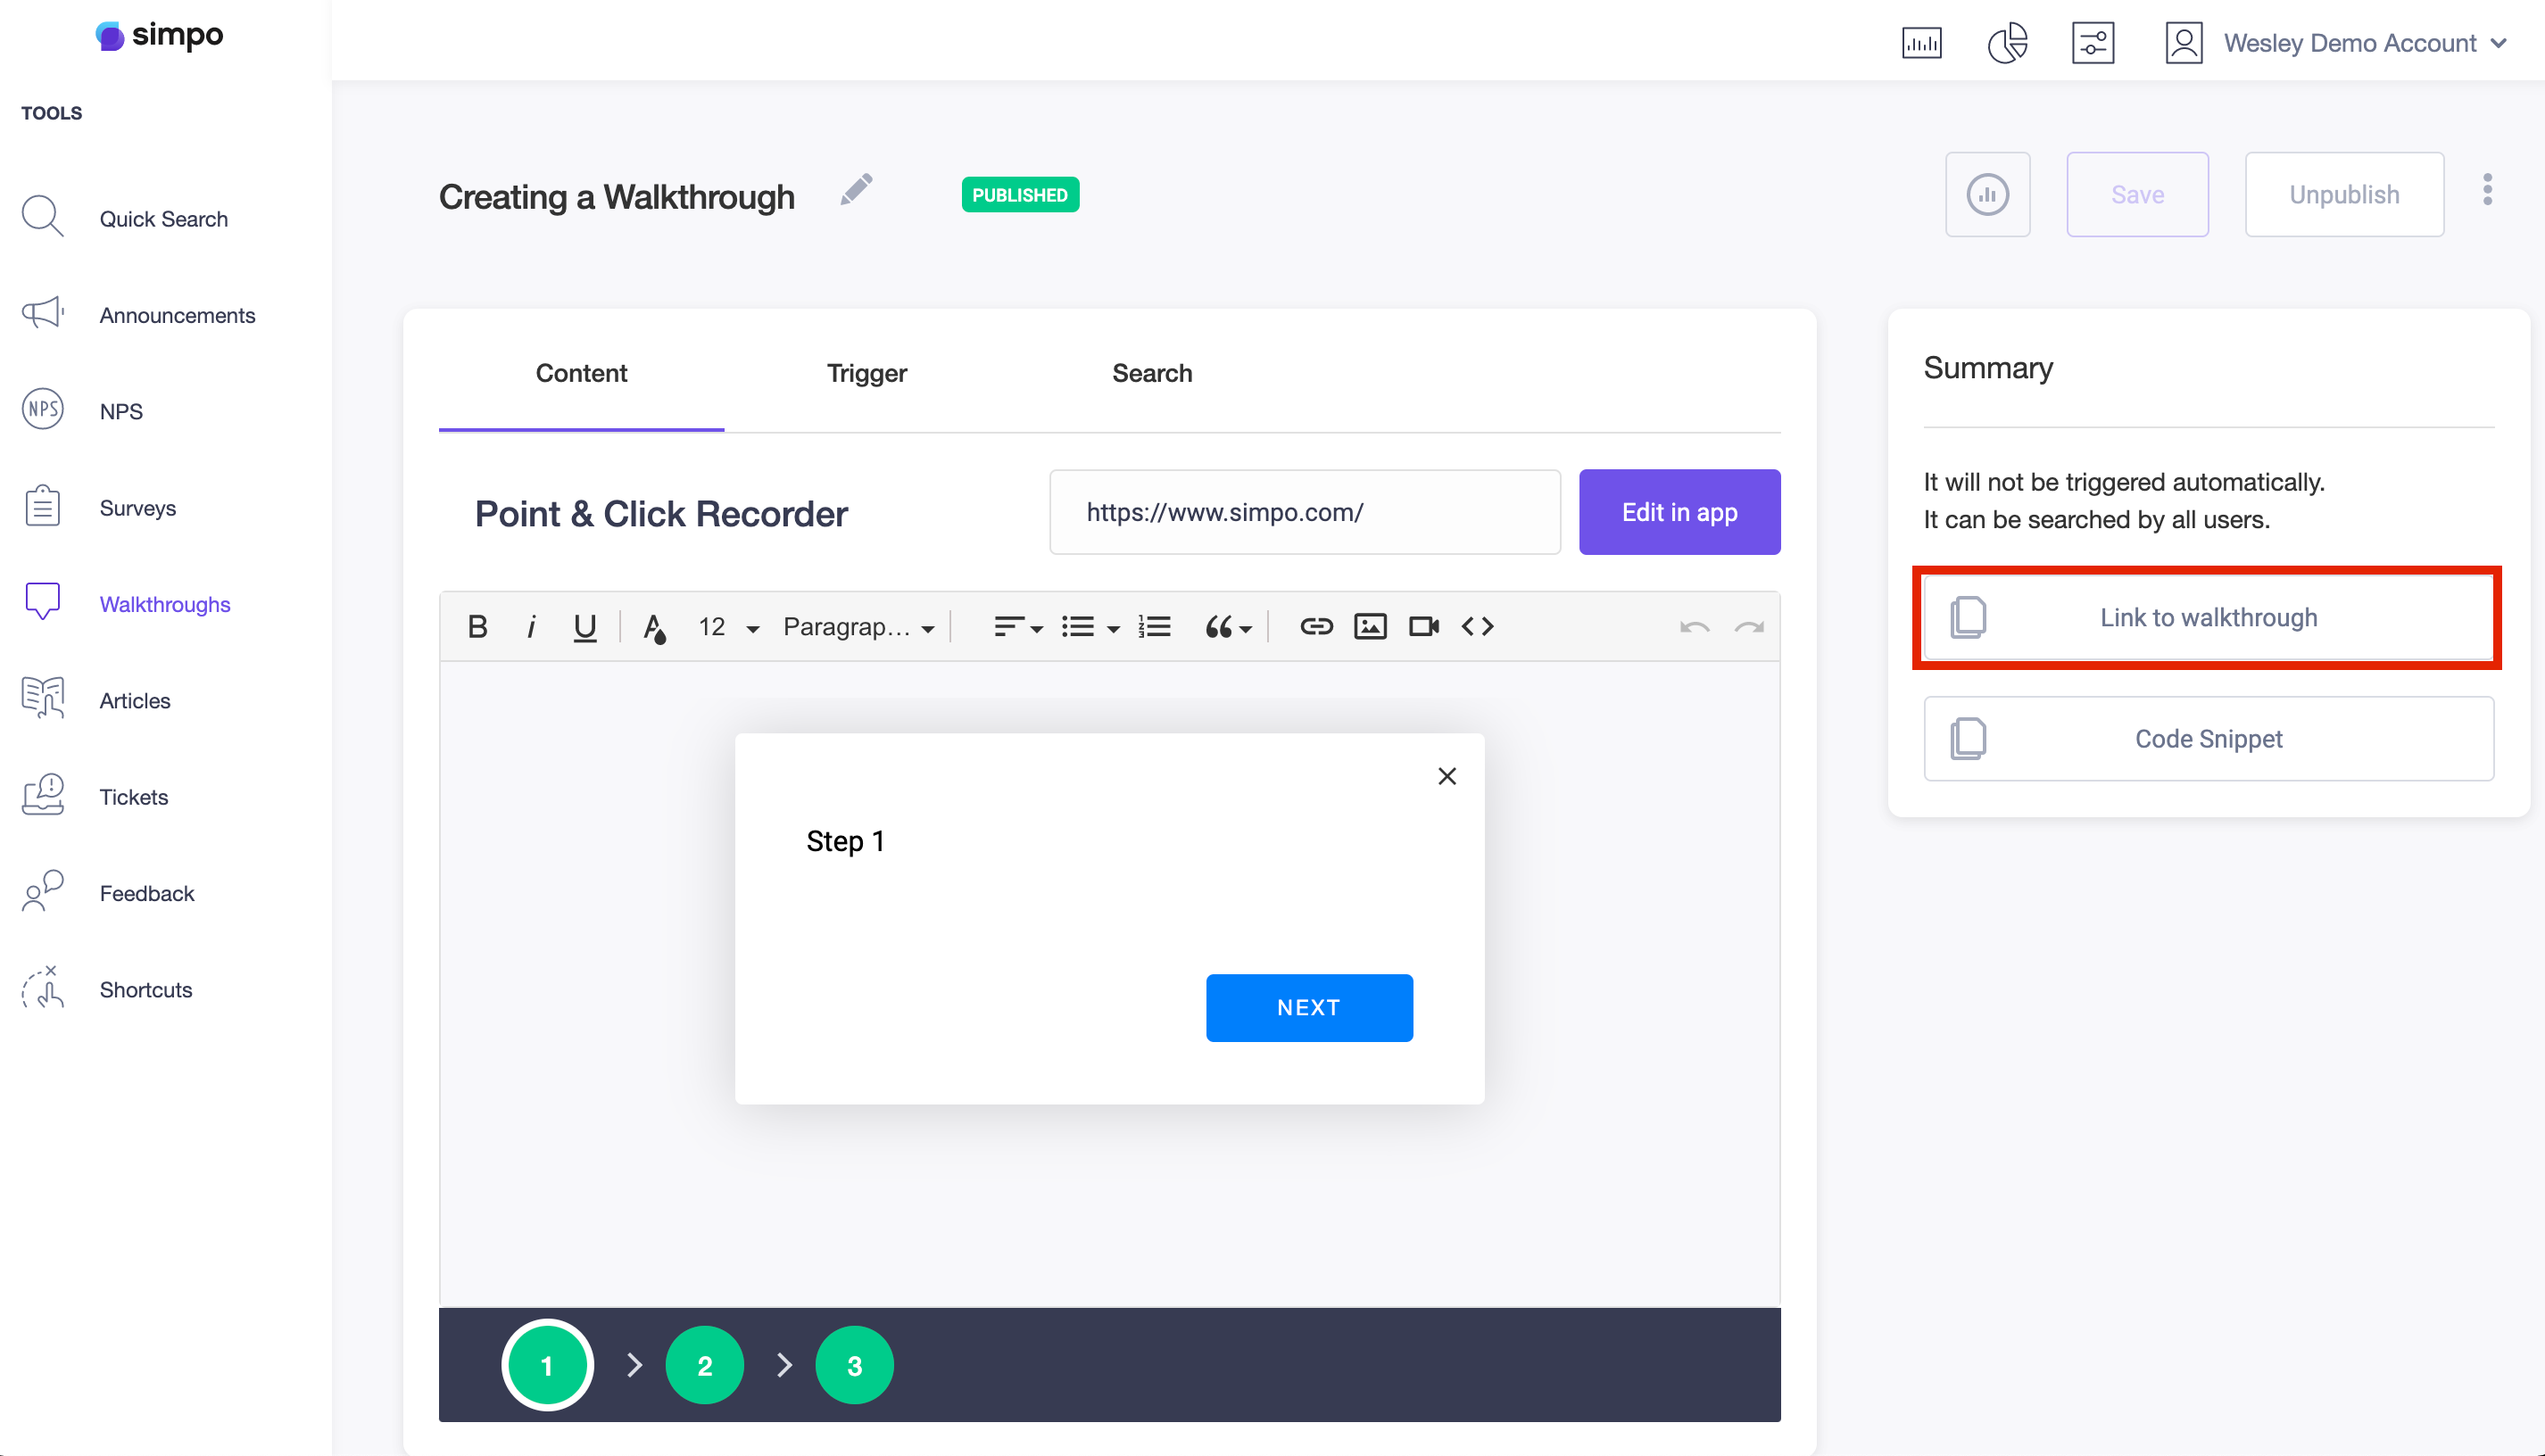Insert a numbered list
Screen dimensions: 2545x1456
pyautogui.click(x=1154, y=627)
